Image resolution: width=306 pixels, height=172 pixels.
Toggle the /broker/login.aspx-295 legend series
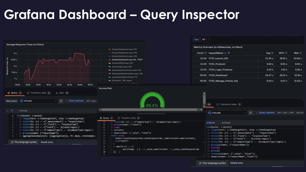pyautogui.click(x=122, y=67)
